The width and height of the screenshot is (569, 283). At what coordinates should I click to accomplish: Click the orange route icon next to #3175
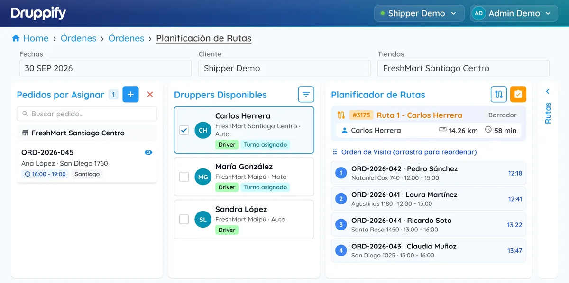point(340,115)
